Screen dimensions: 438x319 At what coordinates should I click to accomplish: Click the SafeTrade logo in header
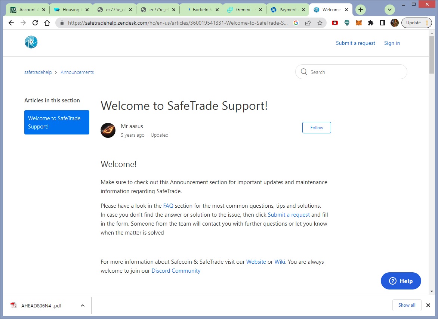pyautogui.click(x=31, y=42)
